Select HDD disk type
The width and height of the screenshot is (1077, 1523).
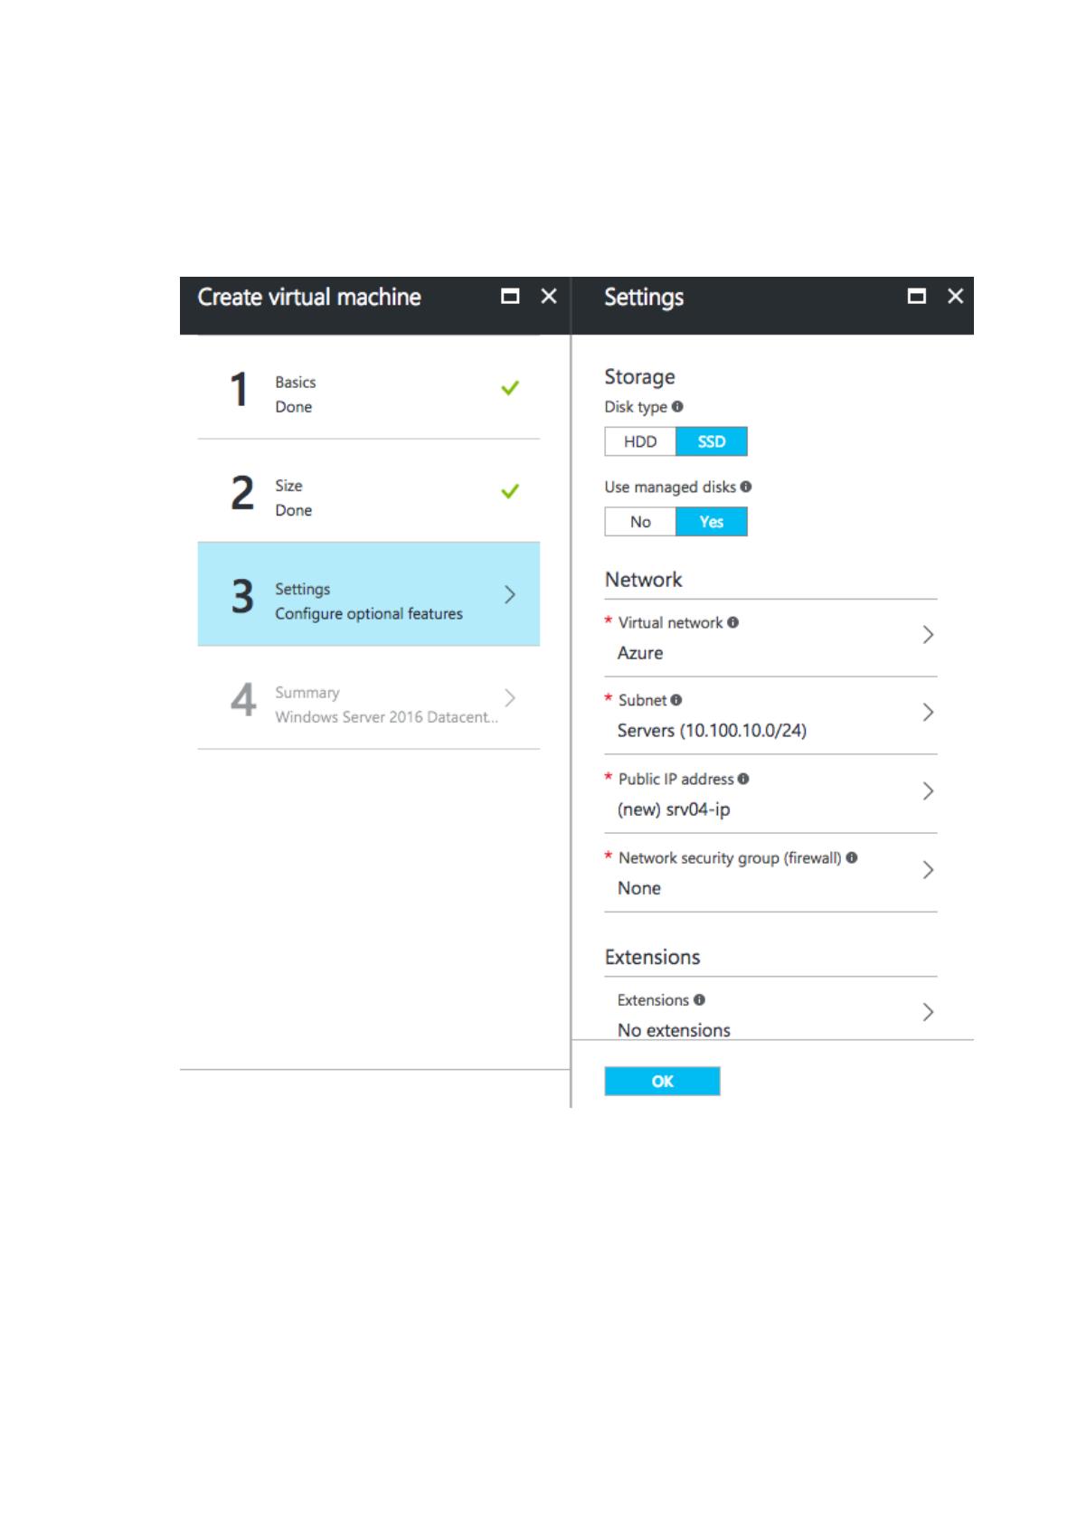tap(640, 441)
